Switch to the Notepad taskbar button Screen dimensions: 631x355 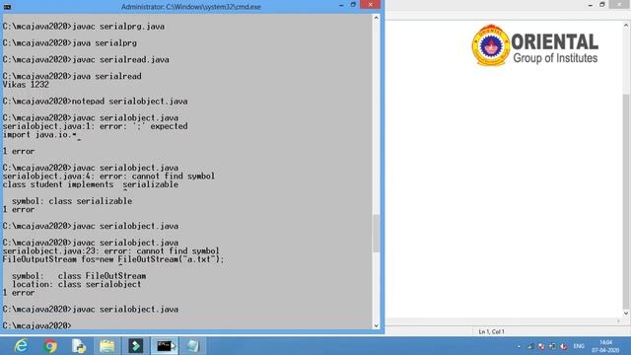193,346
